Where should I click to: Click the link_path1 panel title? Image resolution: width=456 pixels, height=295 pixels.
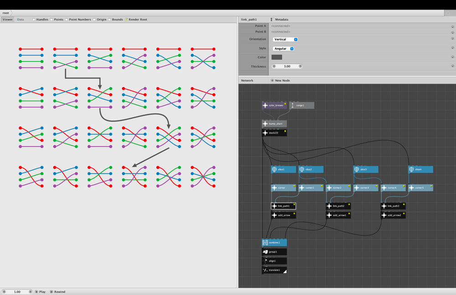pos(249,20)
